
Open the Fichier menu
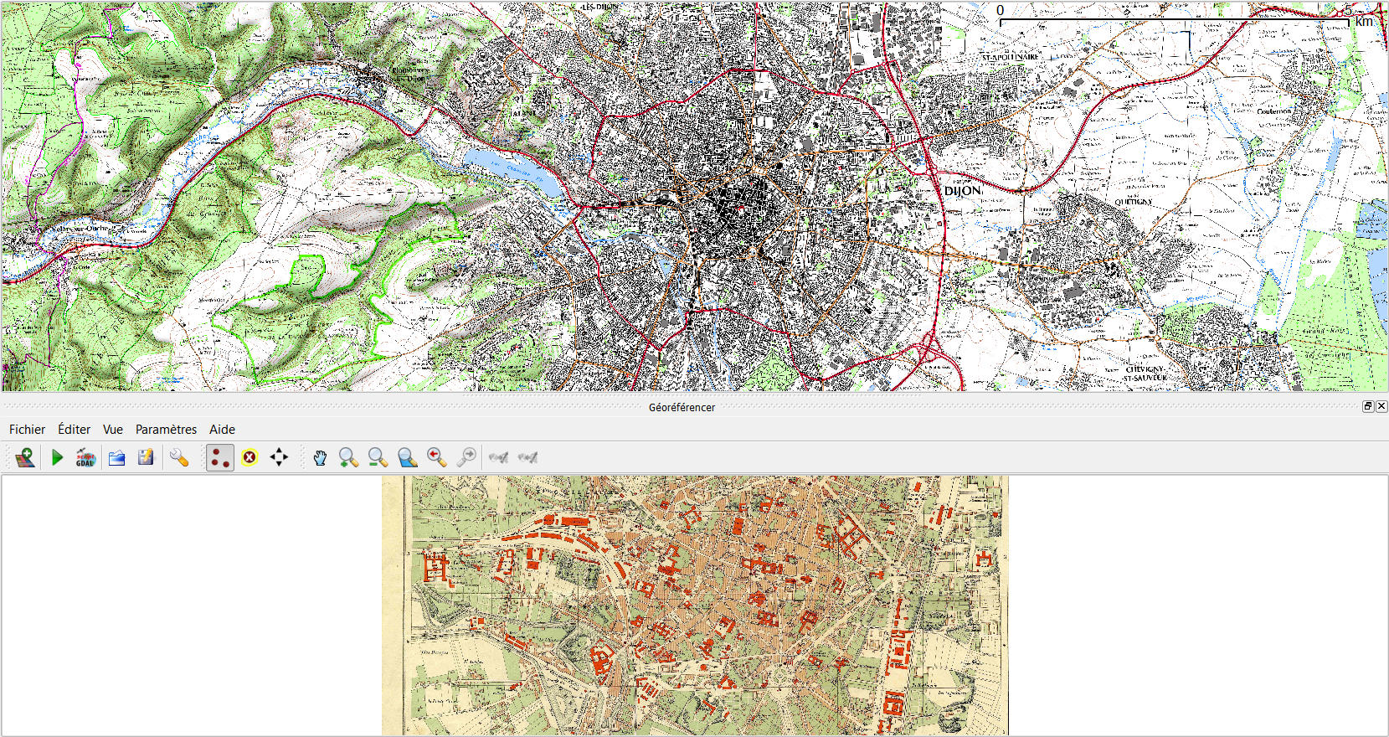pos(27,429)
